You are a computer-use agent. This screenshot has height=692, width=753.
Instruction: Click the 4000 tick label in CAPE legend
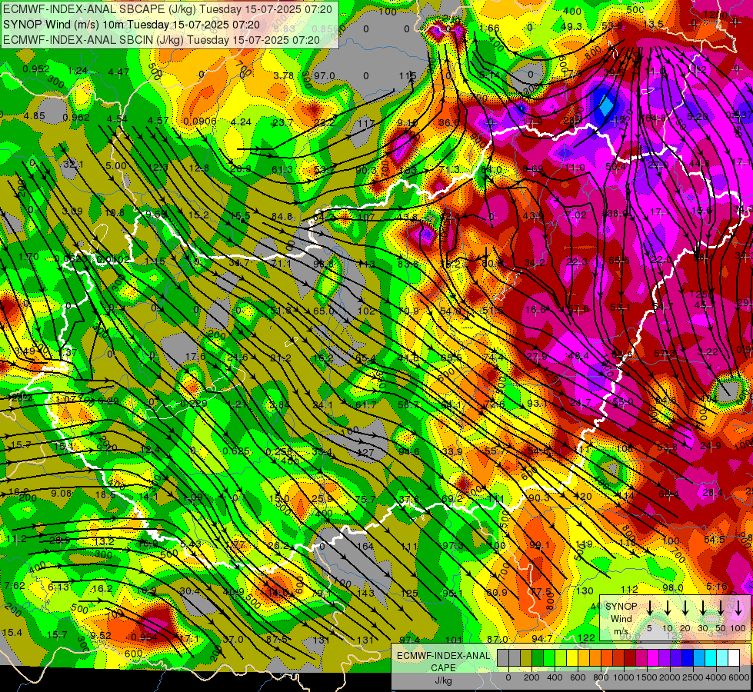click(x=716, y=677)
